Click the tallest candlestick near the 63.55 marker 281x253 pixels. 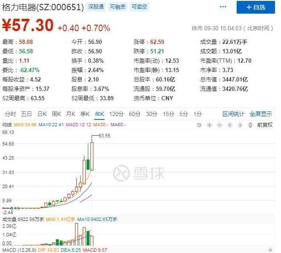click(92, 156)
